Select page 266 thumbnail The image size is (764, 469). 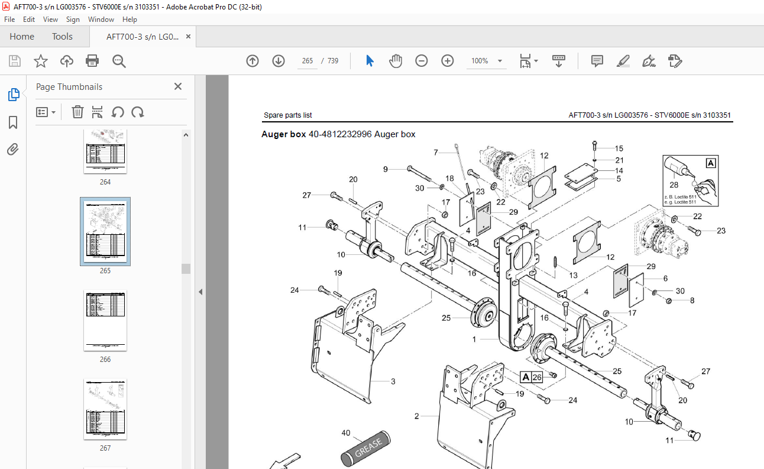pyautogui.click(x=105, y=321)
